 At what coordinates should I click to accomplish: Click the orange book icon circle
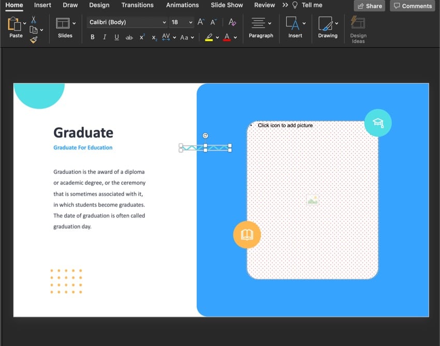pos(247,235)
